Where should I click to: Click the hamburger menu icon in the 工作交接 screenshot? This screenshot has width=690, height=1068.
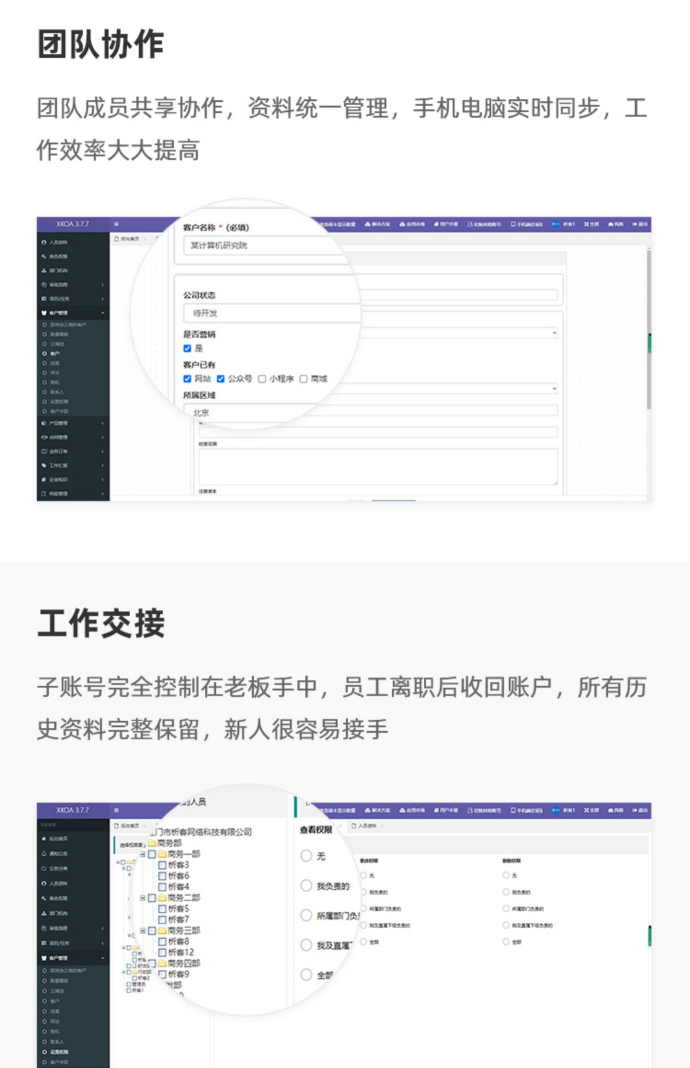(116, 810)
